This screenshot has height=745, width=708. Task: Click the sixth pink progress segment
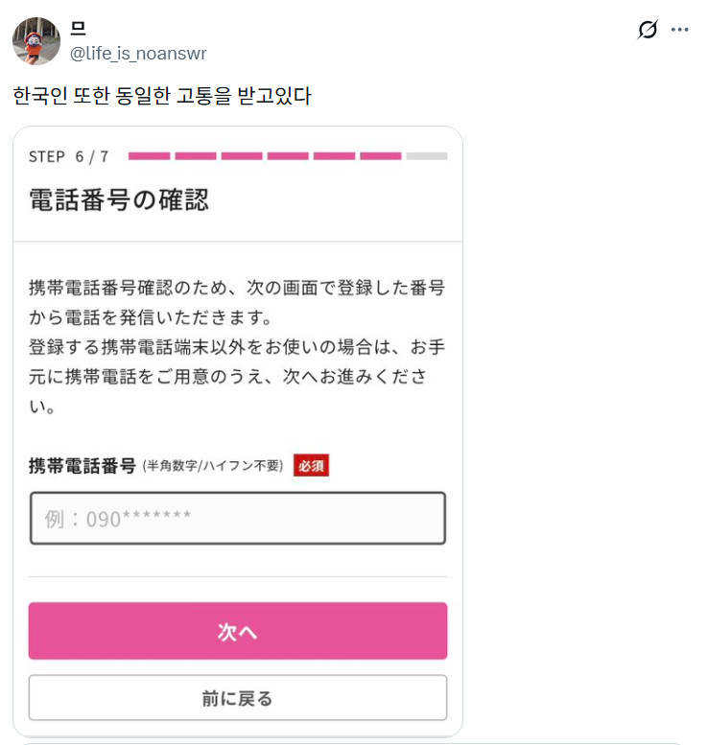point(381,156)
